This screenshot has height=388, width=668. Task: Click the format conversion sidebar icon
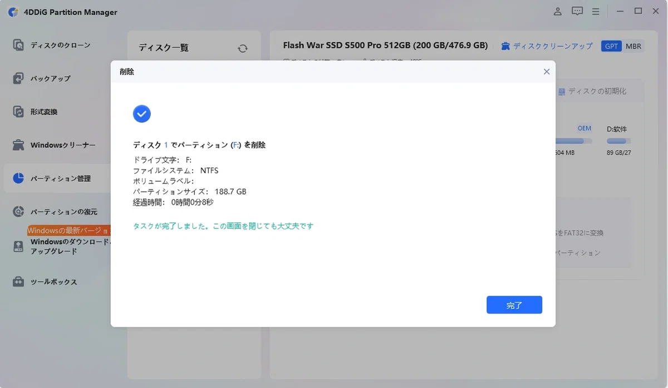pos(18,112)
